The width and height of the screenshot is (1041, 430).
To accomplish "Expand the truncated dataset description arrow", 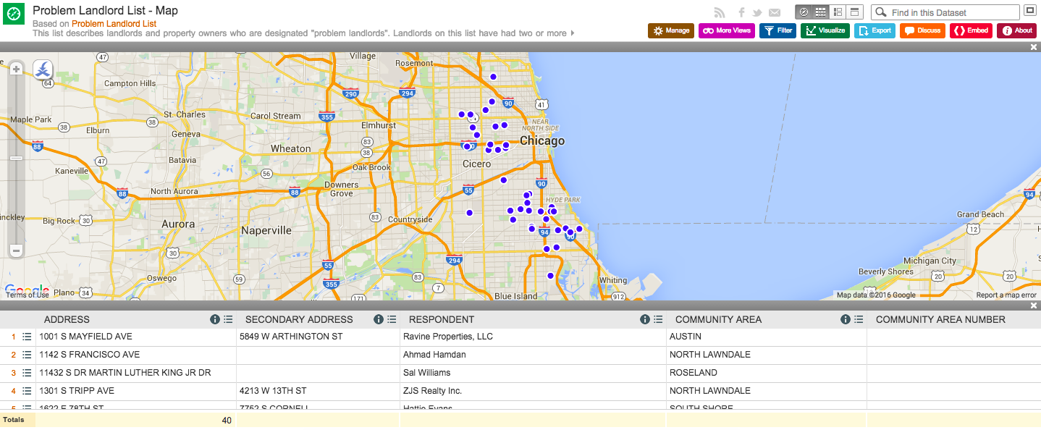I will pyautogui.click(x=573, y=33).
